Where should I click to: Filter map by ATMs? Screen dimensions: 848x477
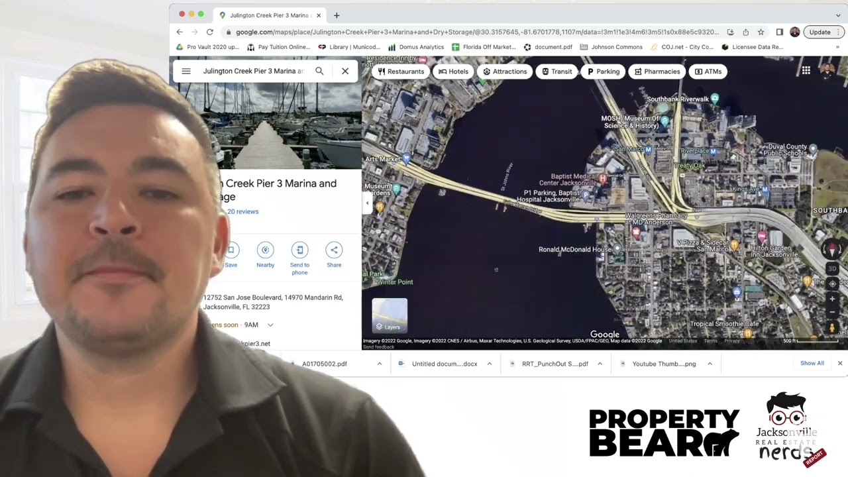(708, 72)
